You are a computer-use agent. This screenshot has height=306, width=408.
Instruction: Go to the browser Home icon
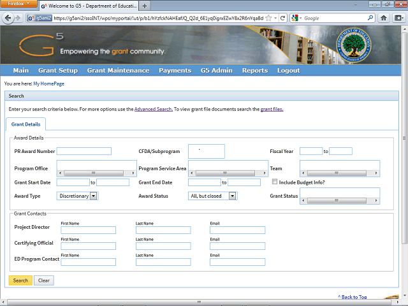click(x=384, y=18)
